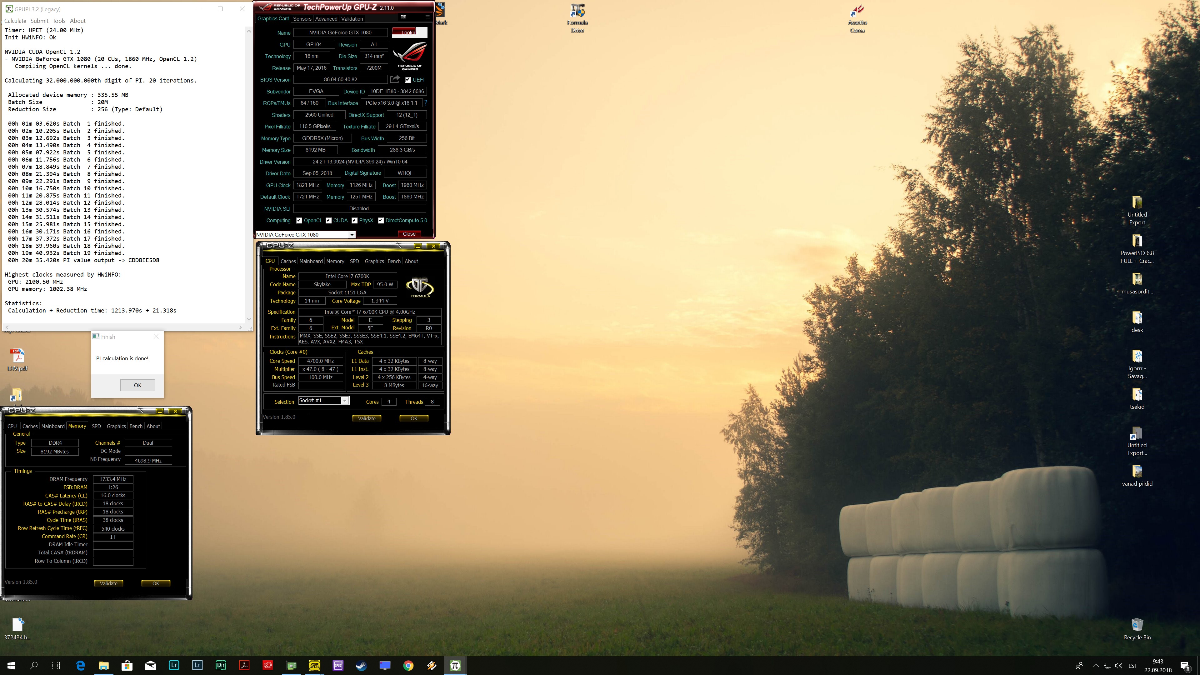Toggle the PhysX computing checkbox

[354, 220]
